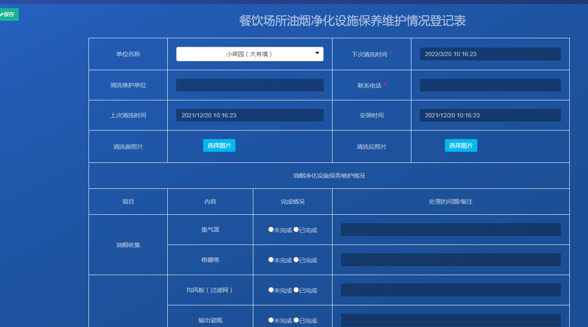Click the 安装时间 date field
Viewport: 588px width, 327px height.
[x=490, y=115]
